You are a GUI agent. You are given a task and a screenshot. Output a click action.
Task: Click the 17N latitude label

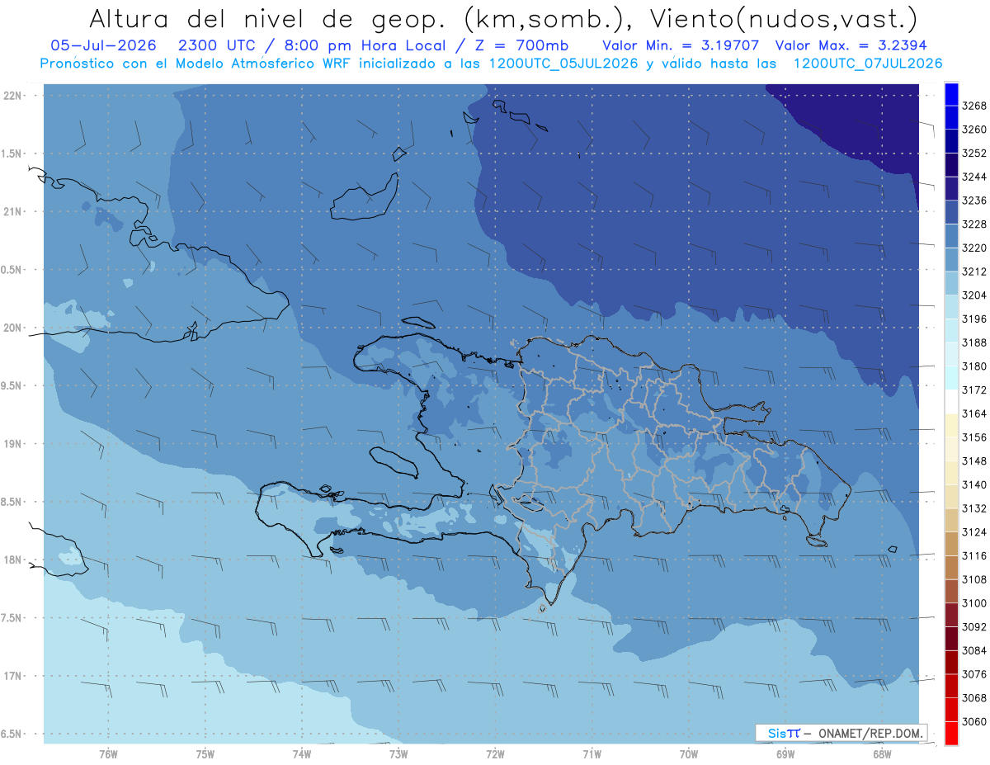13,676
